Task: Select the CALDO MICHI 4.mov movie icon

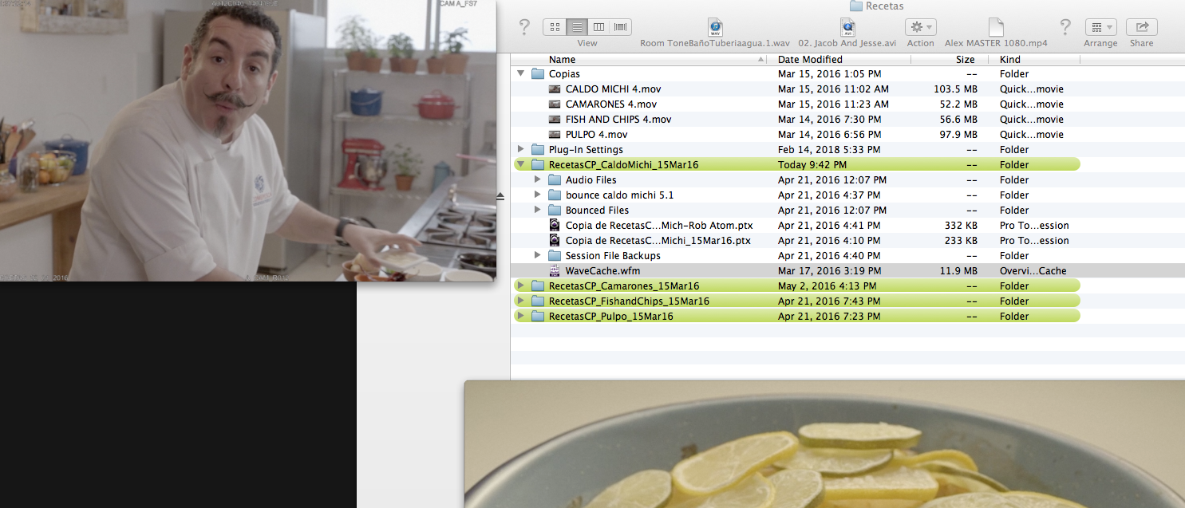Action: tap(555, 89)
